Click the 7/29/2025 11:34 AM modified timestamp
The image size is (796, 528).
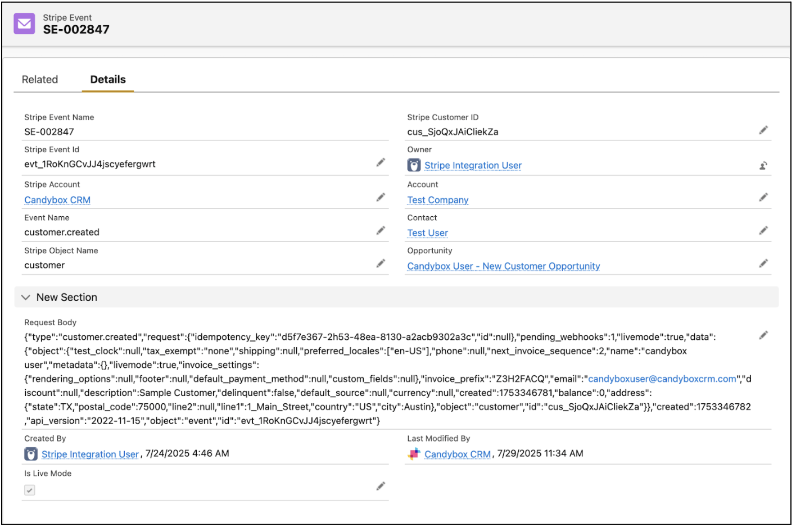coord(540,454)
